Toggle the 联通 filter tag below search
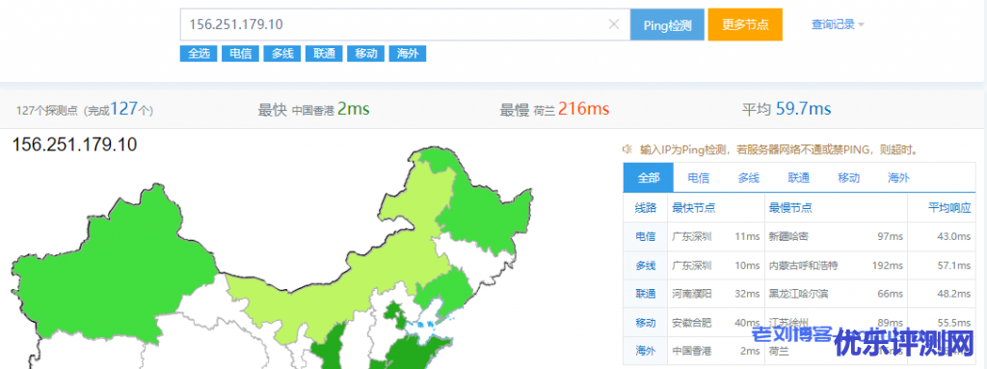Screen dimensions: 987x369 [x=324, y=54]
